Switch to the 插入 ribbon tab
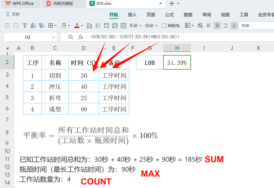This screenshot has height=188, width=274. (x=132, y=15)
